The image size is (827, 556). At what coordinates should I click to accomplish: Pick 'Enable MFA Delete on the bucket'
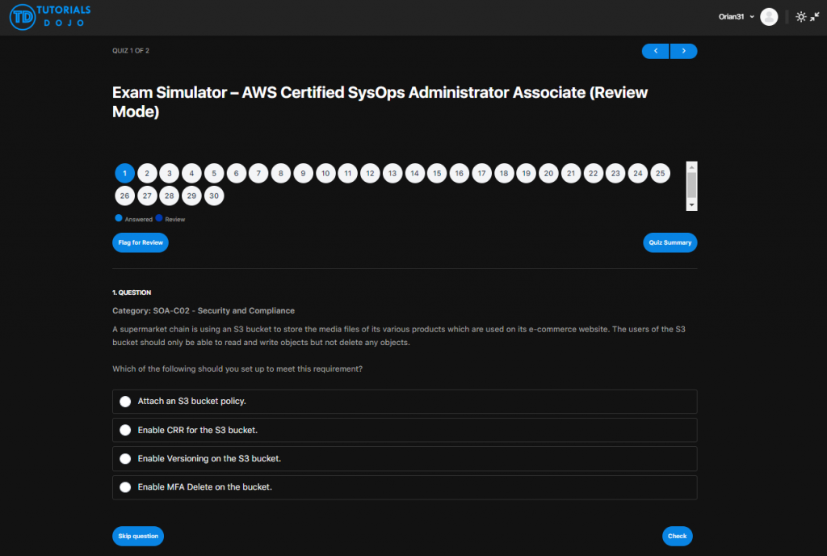click(x=125, y=487)
